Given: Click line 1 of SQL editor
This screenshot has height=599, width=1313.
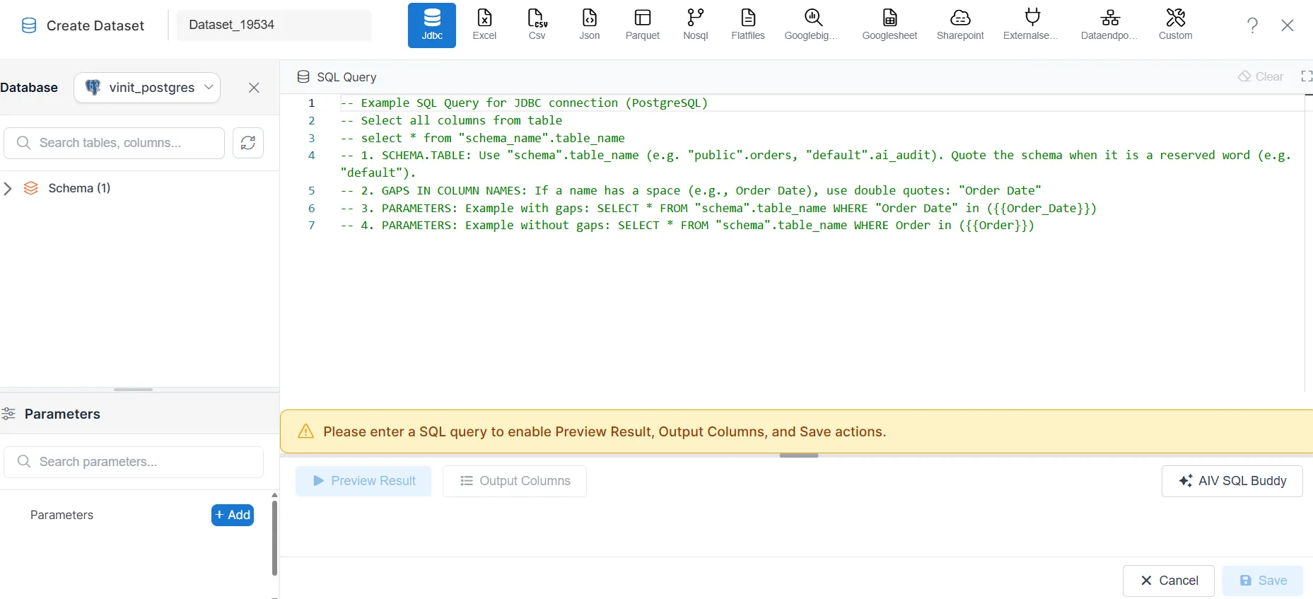Looking at the screenshot, I should (x=524, y=103).
